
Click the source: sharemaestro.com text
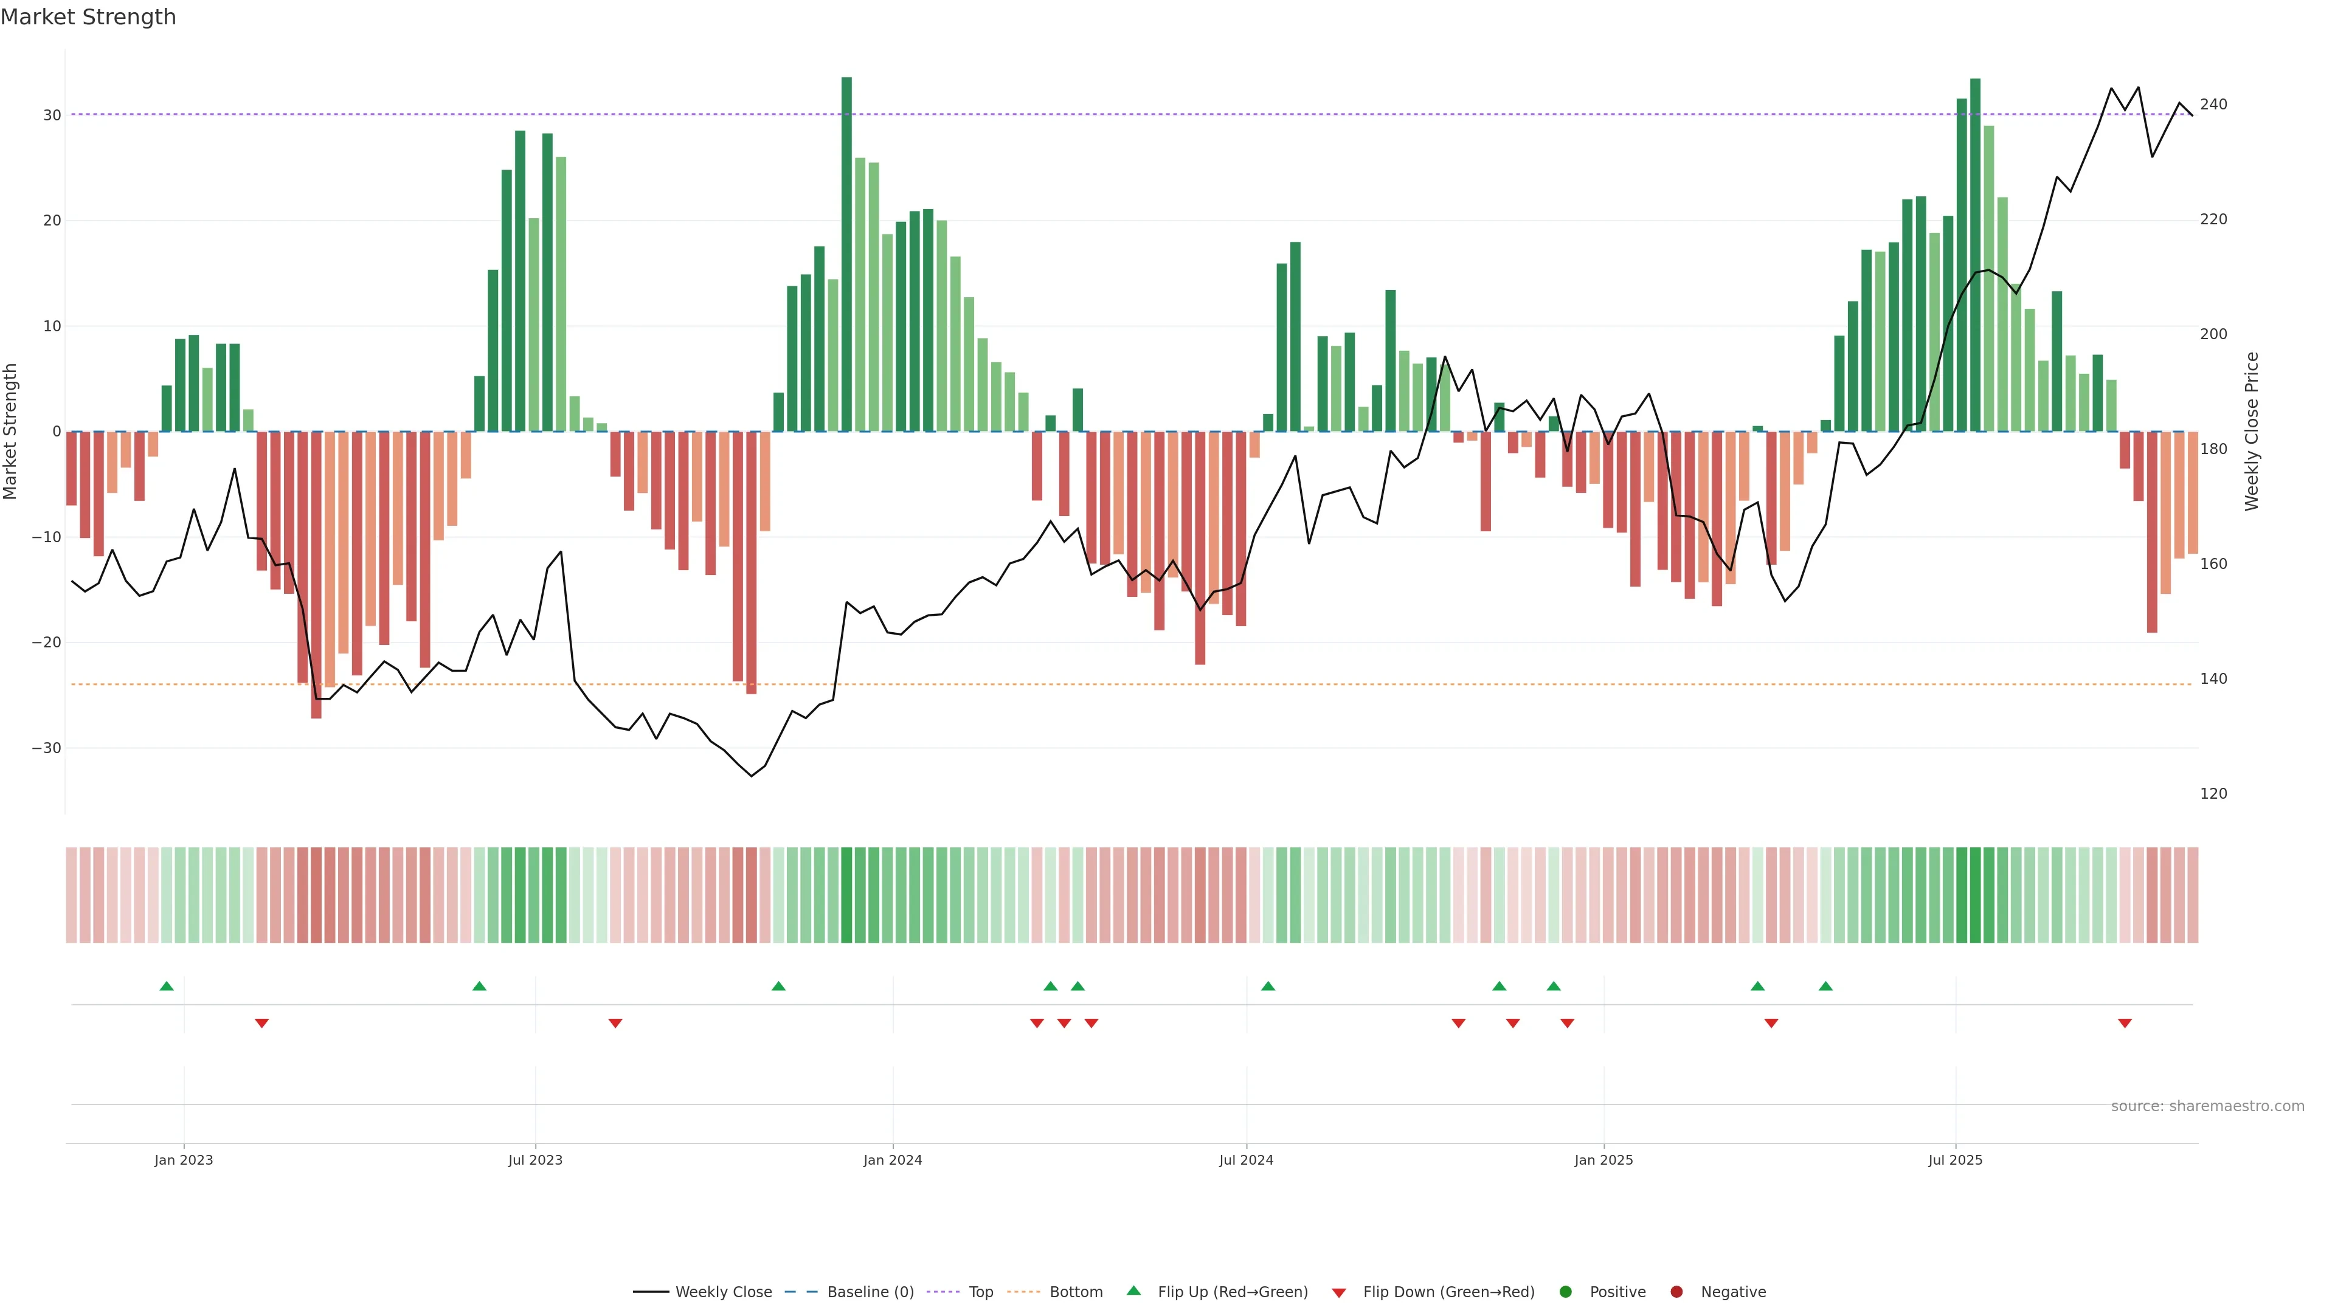pyautogui.click(x=2207, y=1106)
